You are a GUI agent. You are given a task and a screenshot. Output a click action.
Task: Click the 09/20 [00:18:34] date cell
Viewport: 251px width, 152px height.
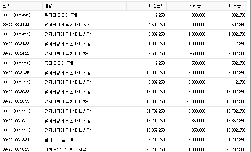point(16,140)
